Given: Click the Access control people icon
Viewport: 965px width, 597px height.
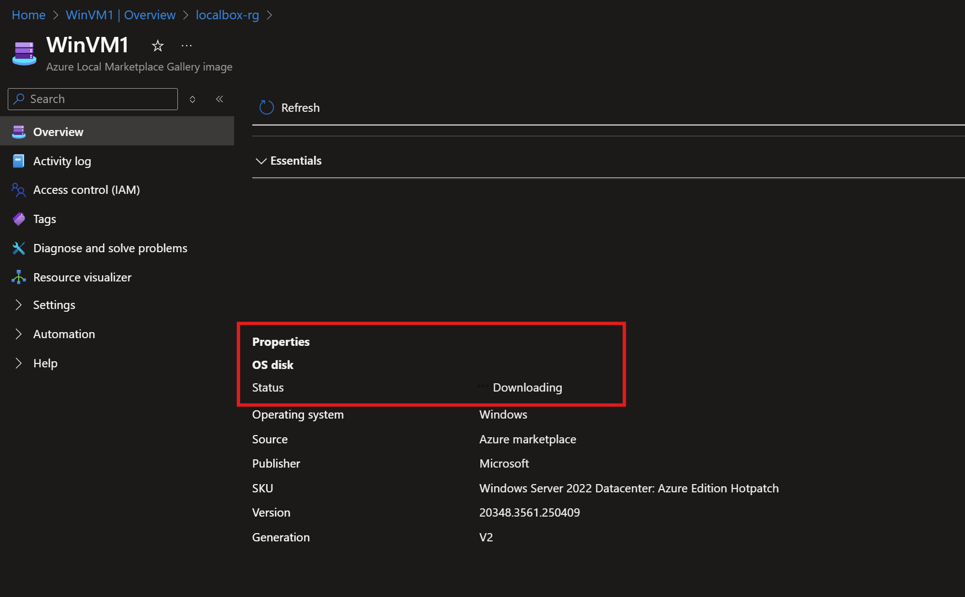Looking at the screenshot, I should point(19,190).
